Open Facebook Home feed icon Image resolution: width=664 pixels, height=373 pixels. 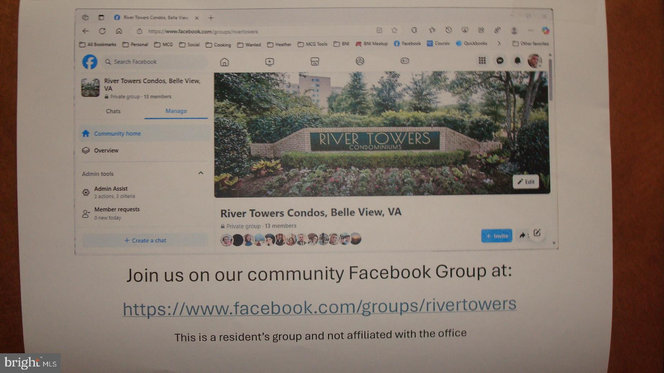click(224, 62)
